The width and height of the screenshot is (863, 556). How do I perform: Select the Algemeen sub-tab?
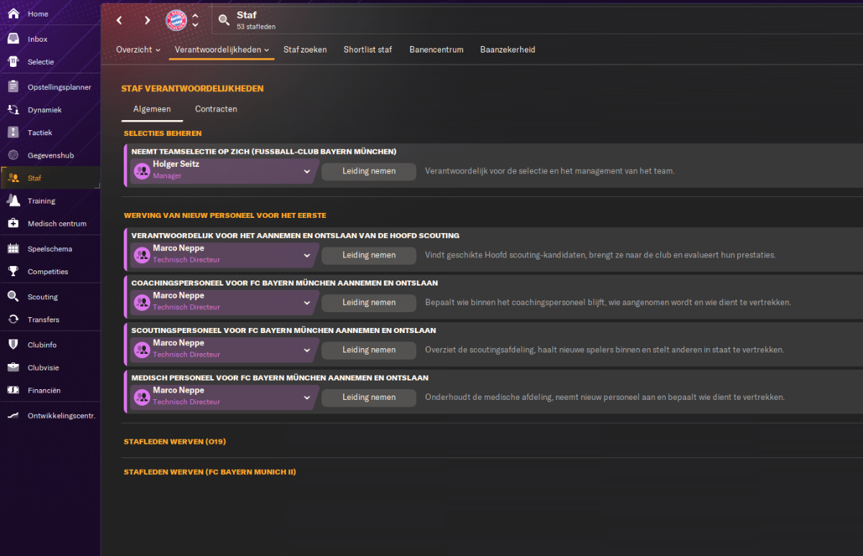[152, 109]
